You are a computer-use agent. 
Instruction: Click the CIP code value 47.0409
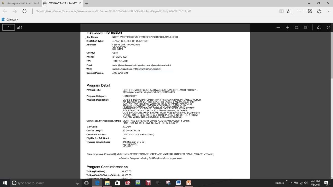click(127, 127)
